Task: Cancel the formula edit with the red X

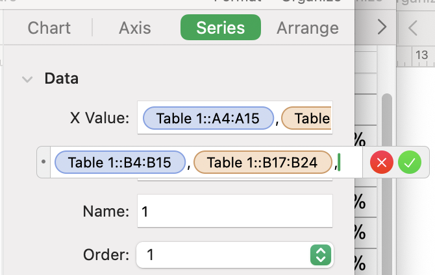Action: pos(382,163)
